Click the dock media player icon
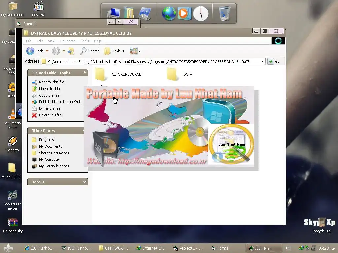This screenshot has width=338, height=253. [x=185, y=14]
